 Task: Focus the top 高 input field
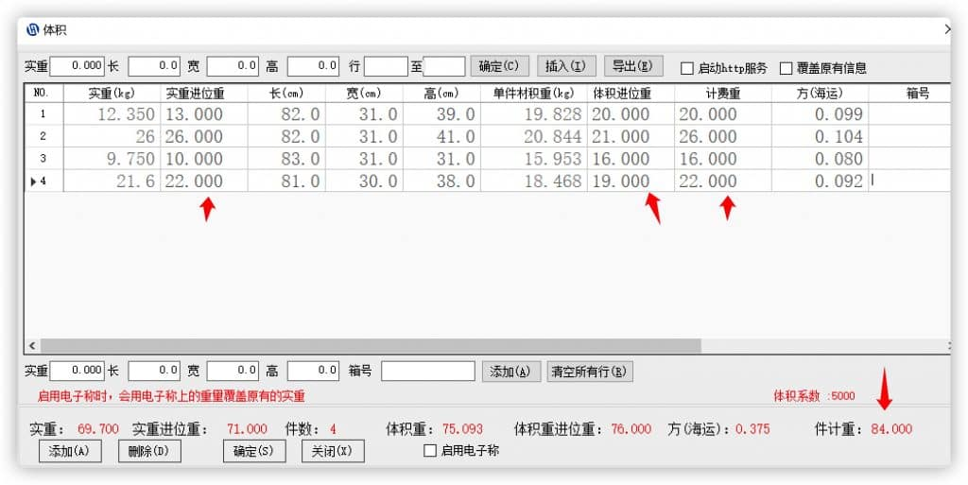click(x=314, y=66)
